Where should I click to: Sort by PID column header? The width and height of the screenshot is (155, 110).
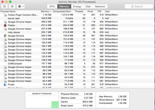(x=99, y=11)
